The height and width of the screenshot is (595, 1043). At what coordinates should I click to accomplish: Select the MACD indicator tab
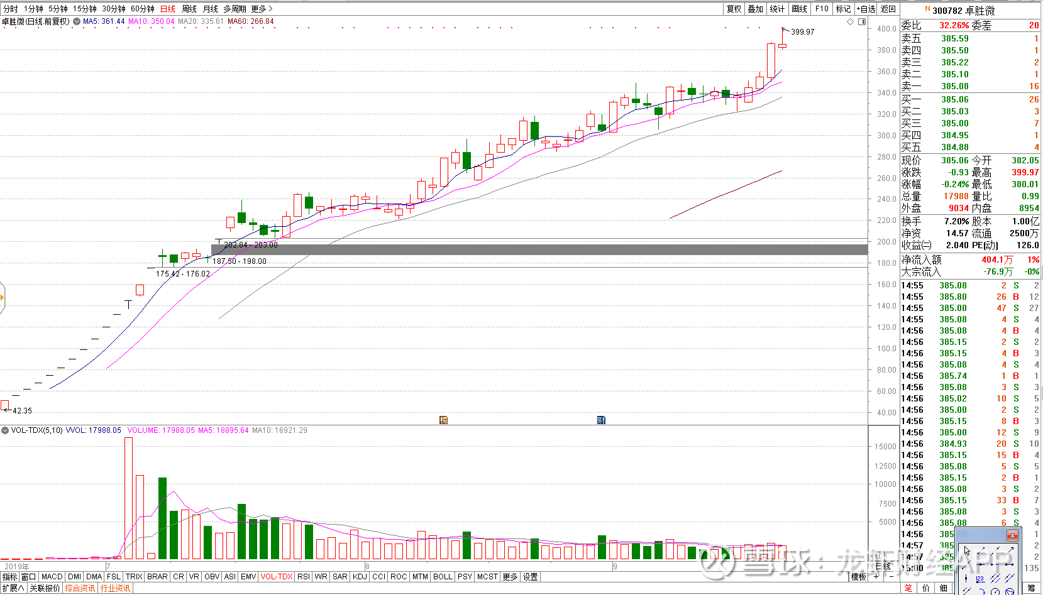click(x=52, y=577)
